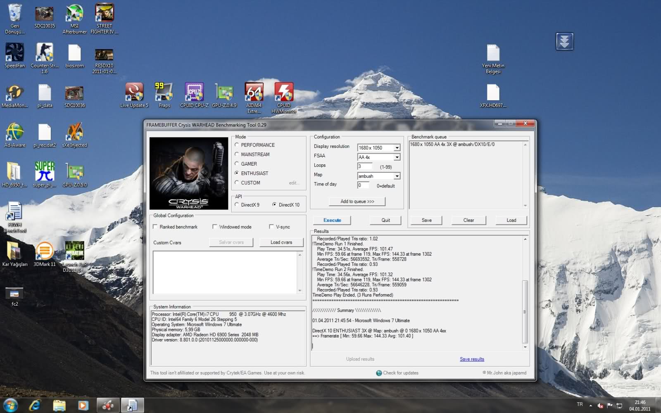Click the blue download arrow gadget icon

[x=564, y=41]
